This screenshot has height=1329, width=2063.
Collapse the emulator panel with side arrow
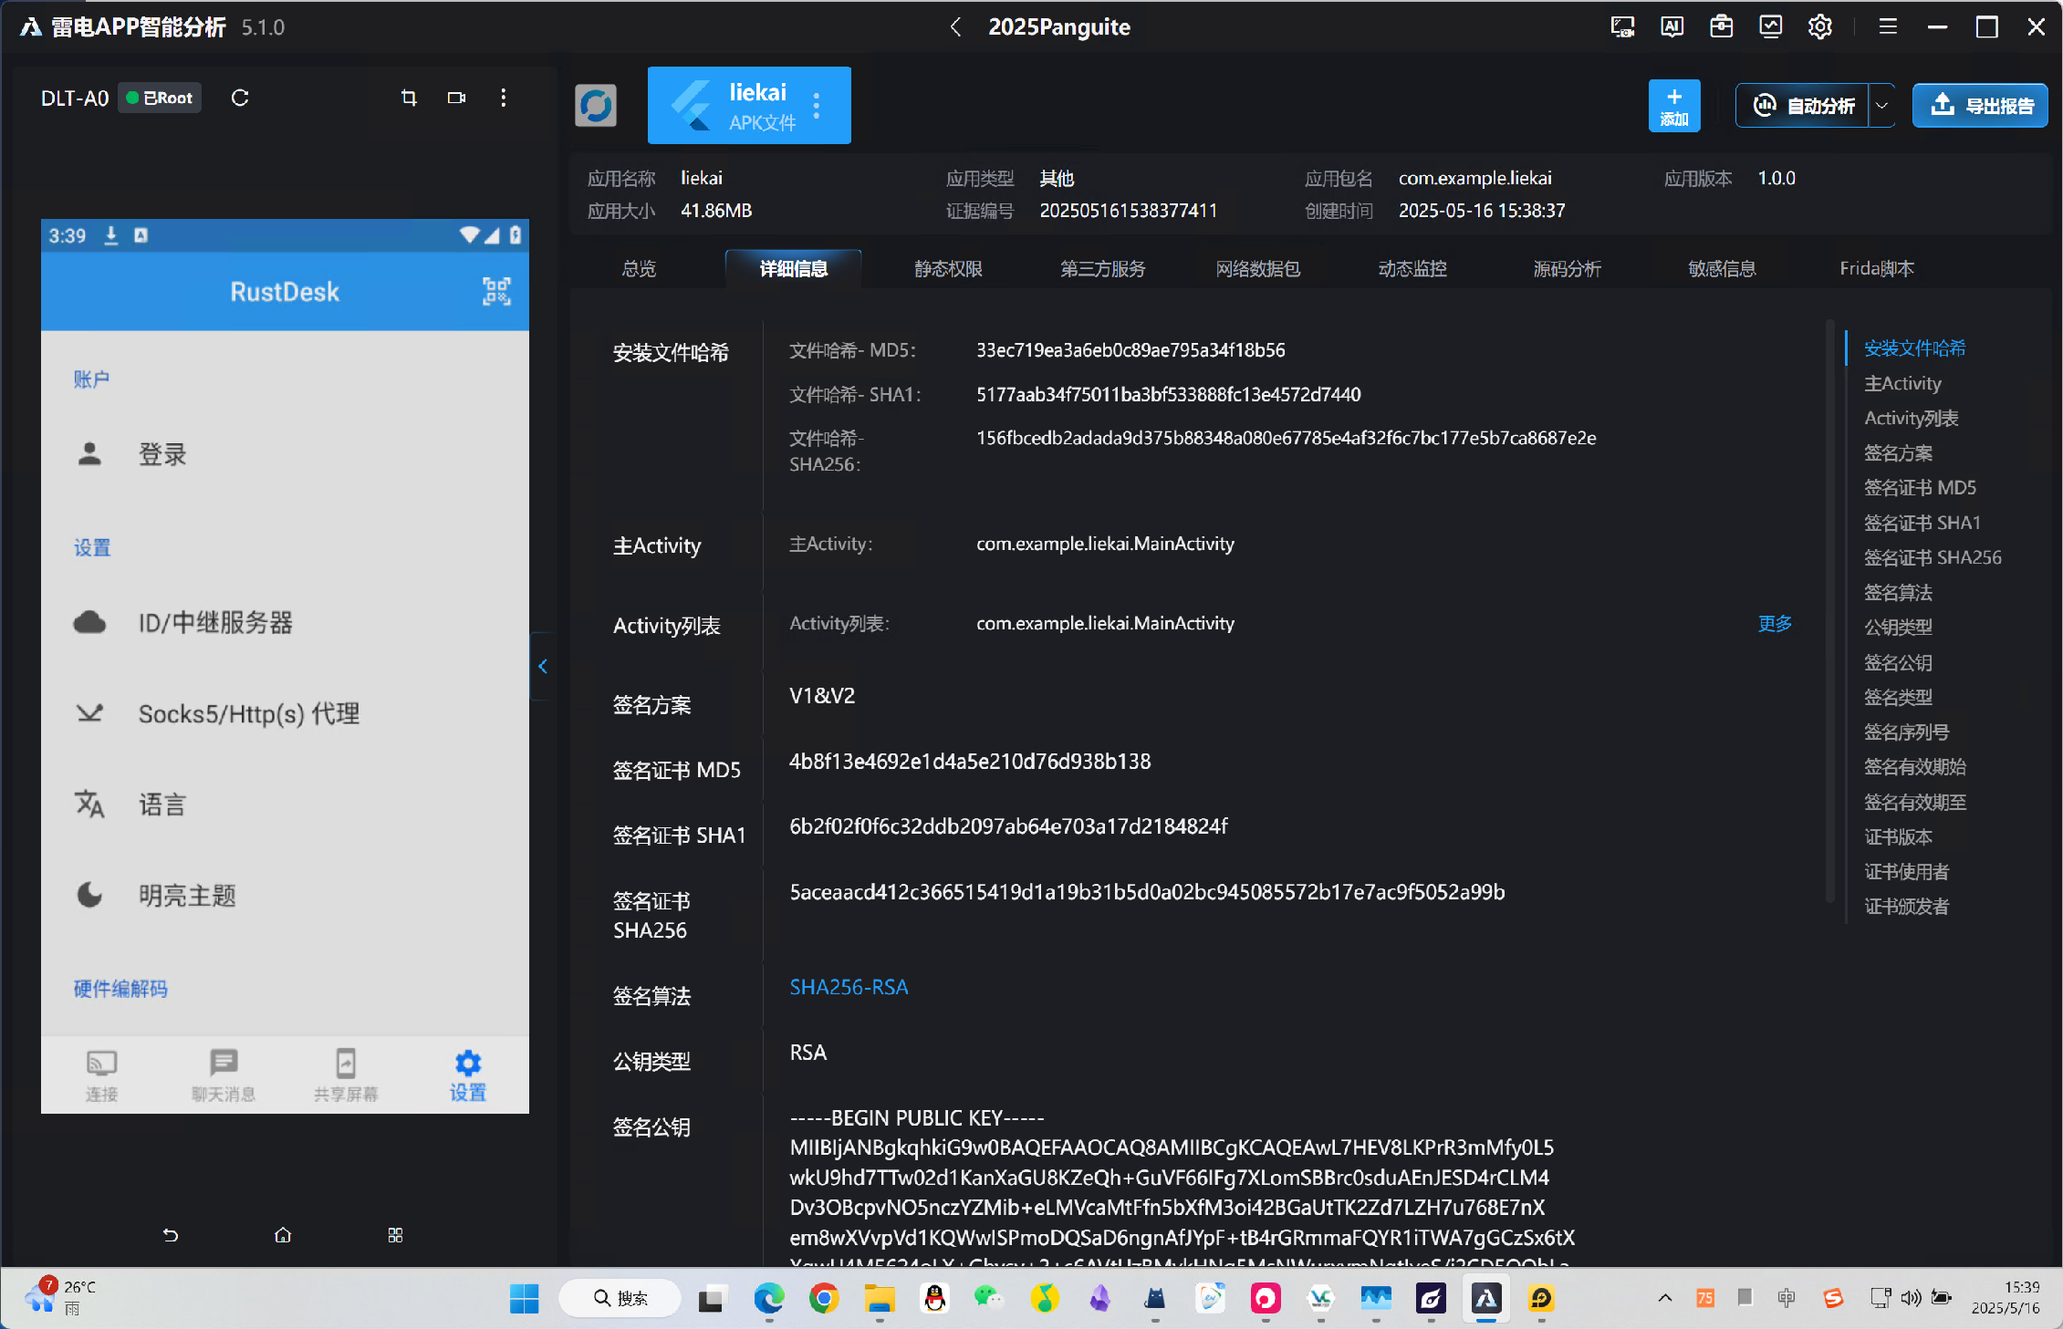tap(543, 666)
